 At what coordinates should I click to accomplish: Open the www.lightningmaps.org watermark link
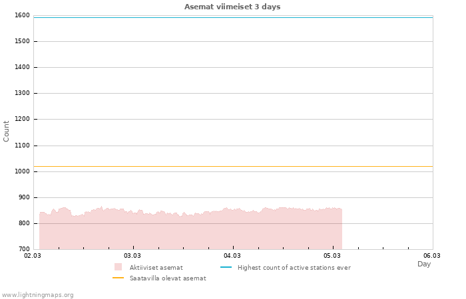tap(37, 295)
